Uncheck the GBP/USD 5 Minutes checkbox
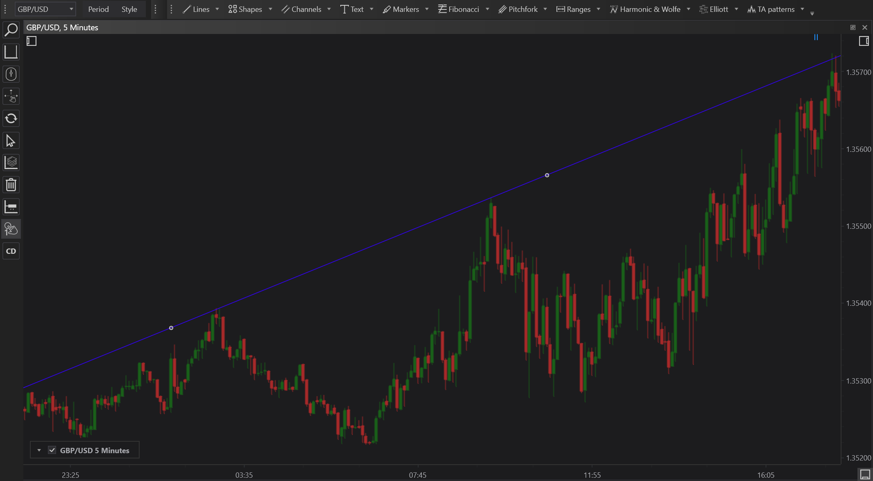873x481 pixels. click(x=52, y=450)
